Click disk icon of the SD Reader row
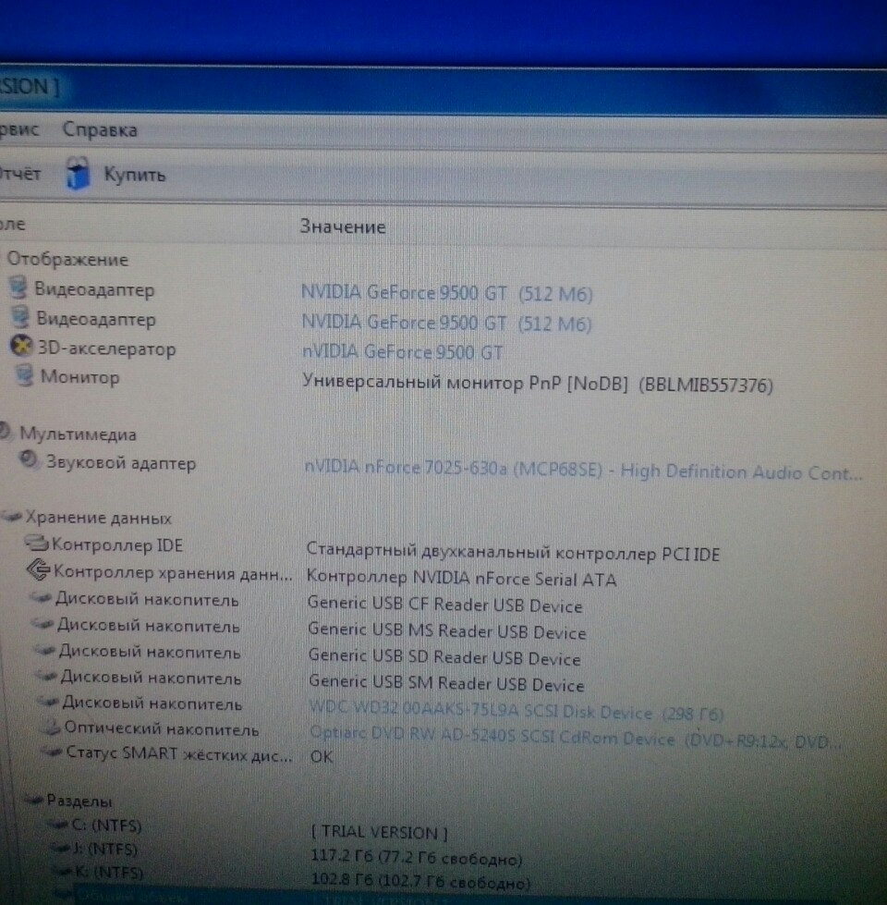The height and width of the screenshot is (905, 887). tap(45, 651)
